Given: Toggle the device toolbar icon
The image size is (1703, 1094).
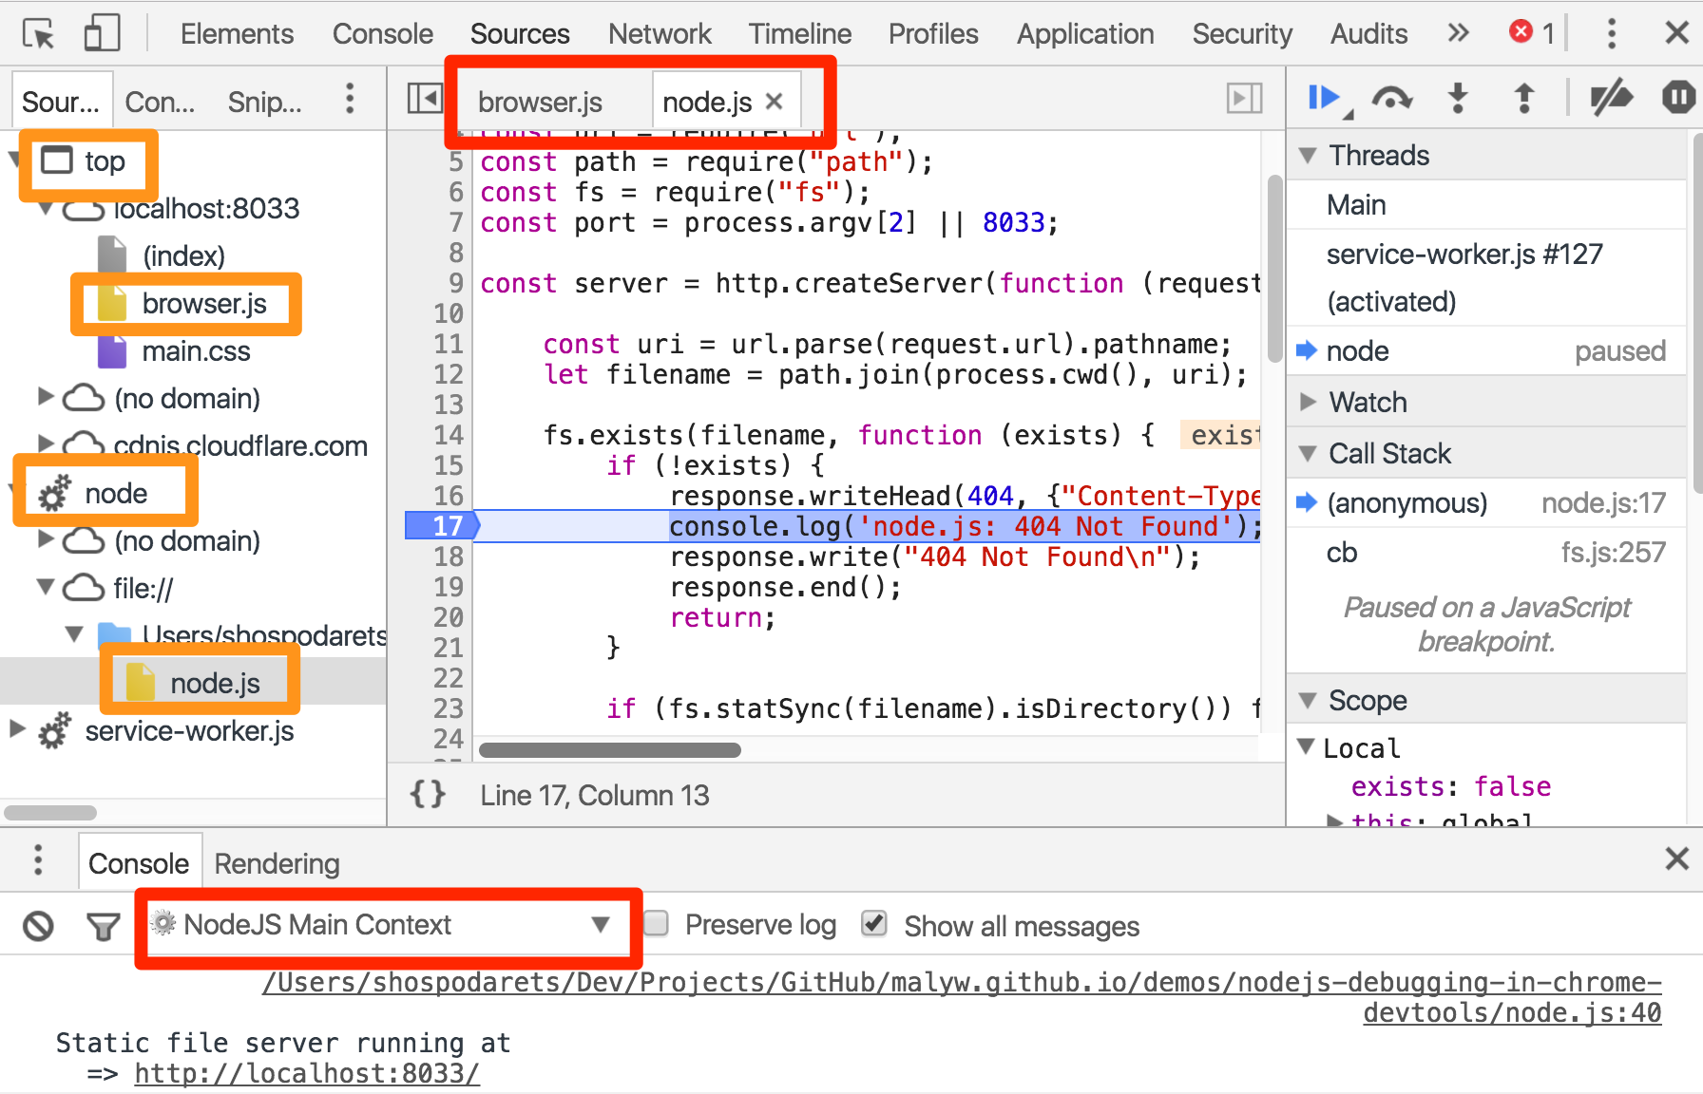Looking at the screenshot, I should 102,32.
